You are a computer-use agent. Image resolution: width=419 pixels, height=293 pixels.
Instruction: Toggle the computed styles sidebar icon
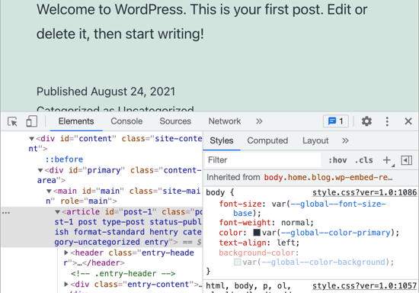coord(407,160)
